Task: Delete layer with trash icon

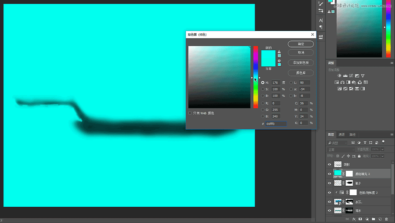Action: [x=387, y=219]
